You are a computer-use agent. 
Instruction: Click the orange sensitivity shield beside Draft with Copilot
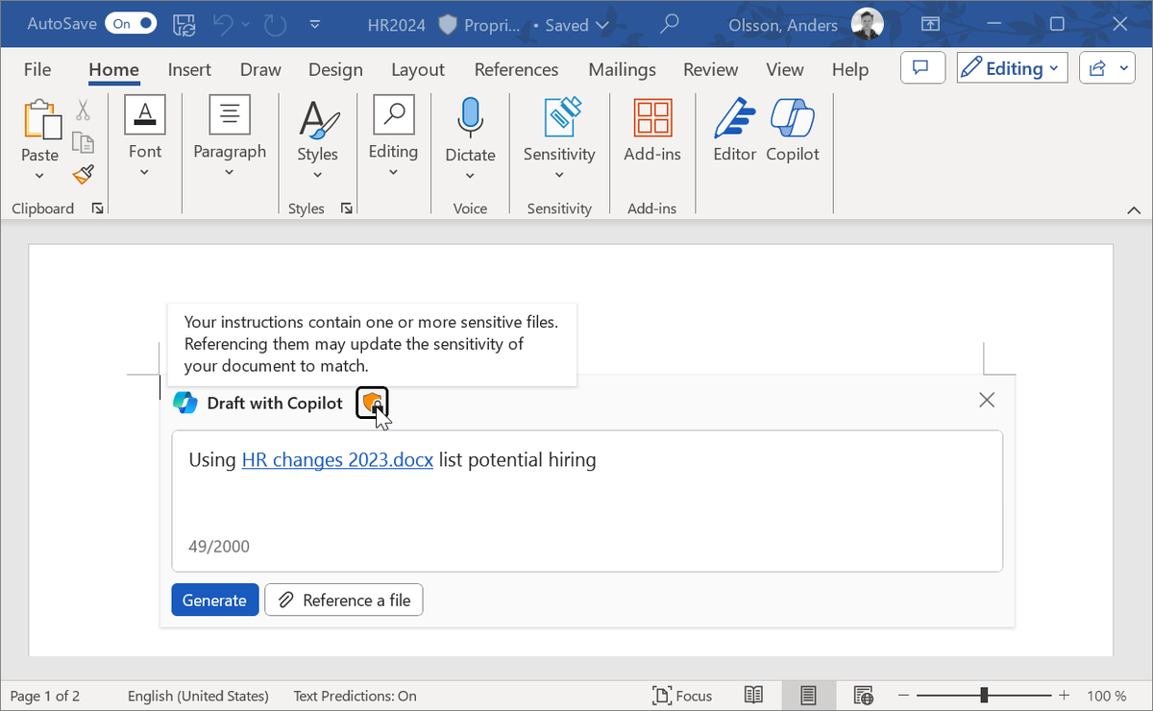coord(372,404)
